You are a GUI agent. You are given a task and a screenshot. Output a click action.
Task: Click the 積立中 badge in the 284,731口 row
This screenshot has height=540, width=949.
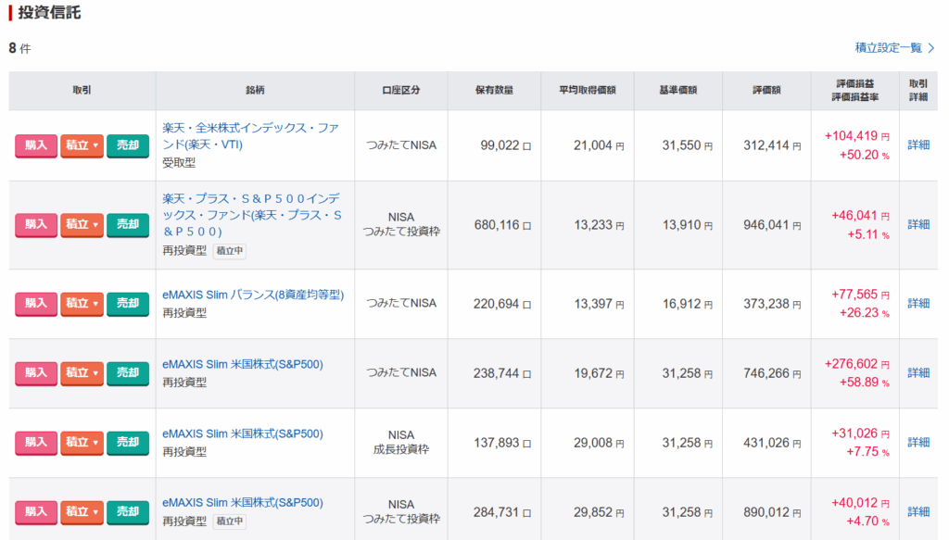230,521
